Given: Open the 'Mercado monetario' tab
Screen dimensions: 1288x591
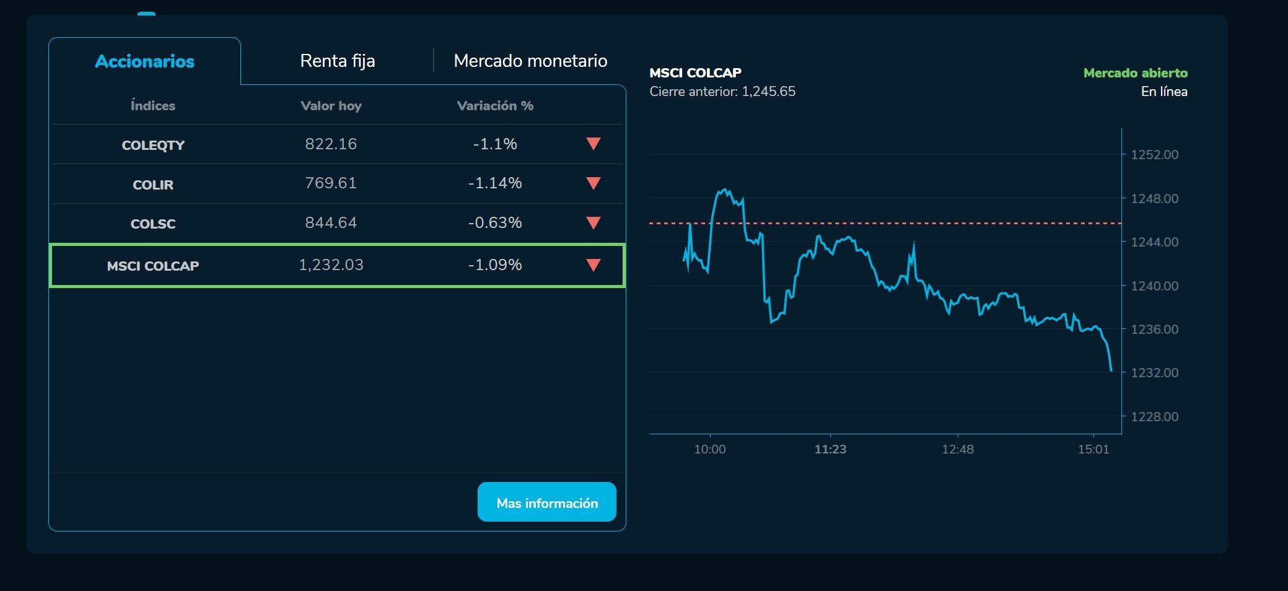Looking at the screenshot, I should pos(531,60).
